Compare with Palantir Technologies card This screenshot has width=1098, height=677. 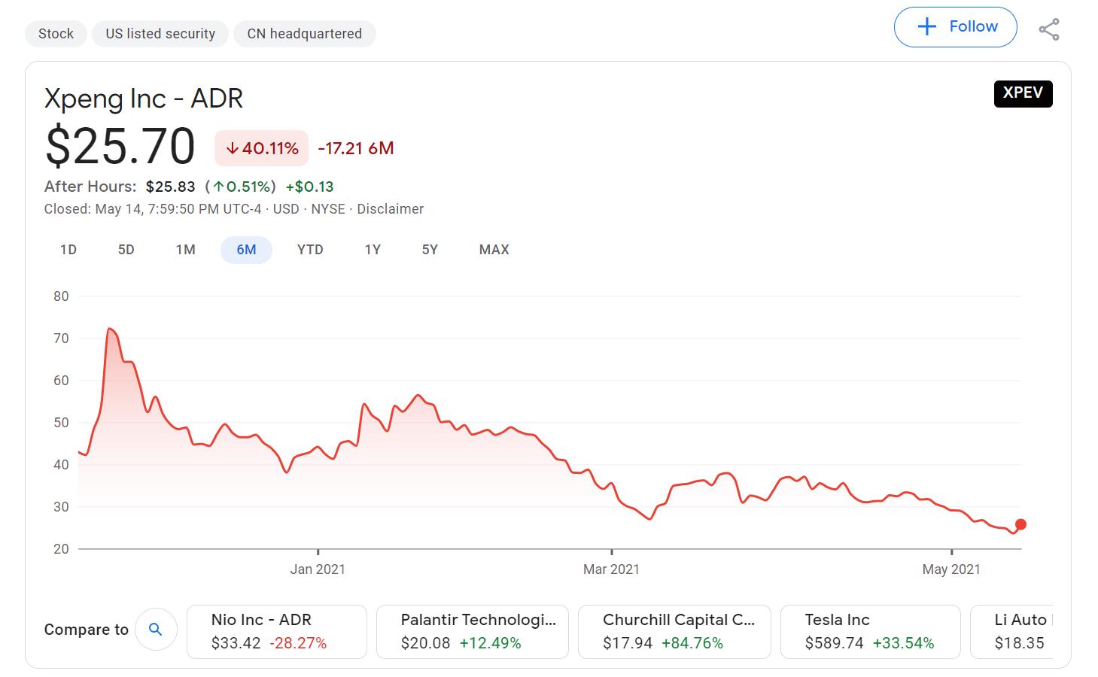click(472, 631)
